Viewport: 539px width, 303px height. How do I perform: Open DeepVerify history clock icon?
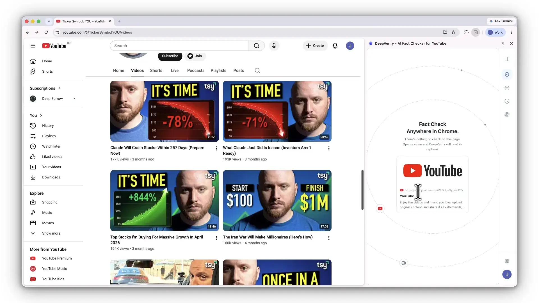coord(507,101)
